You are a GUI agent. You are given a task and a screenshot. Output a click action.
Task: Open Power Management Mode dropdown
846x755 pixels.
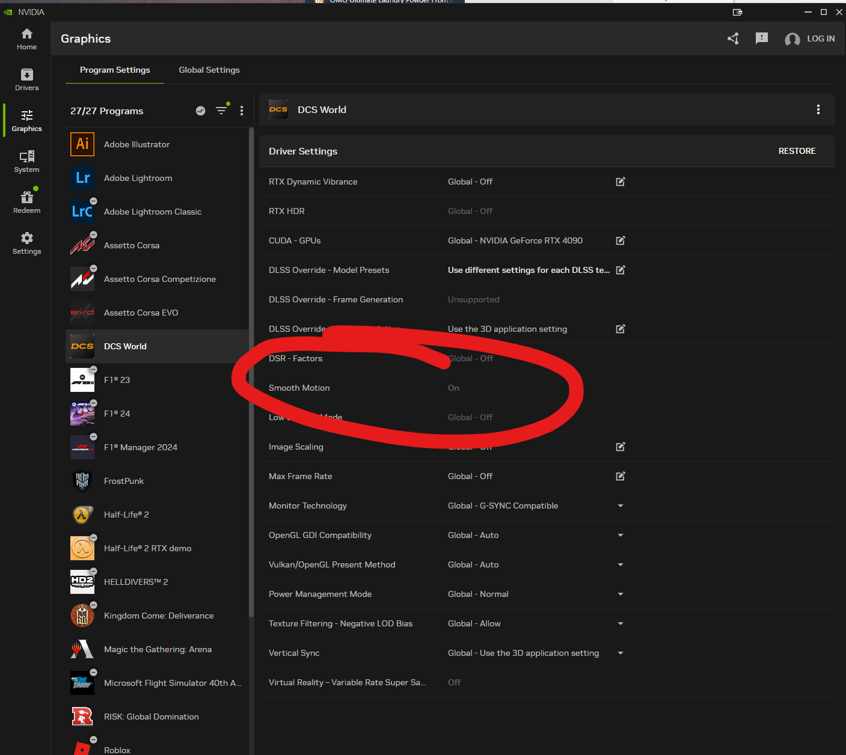(x=621, y=594)
